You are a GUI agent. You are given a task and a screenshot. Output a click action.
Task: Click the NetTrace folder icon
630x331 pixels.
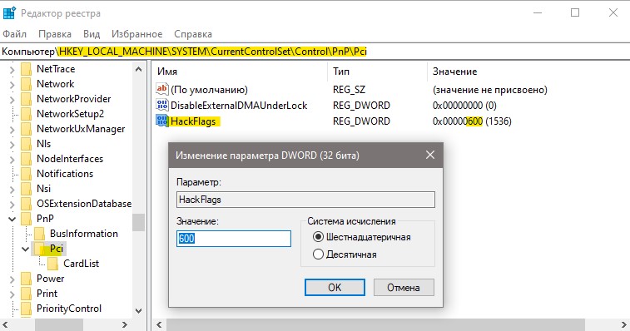tap(26, 69)
